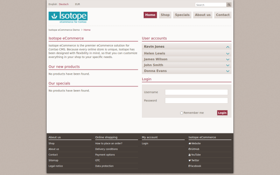Open the Contact menu item
Viewport: 280px width, 175px height.
pos(223,15)
